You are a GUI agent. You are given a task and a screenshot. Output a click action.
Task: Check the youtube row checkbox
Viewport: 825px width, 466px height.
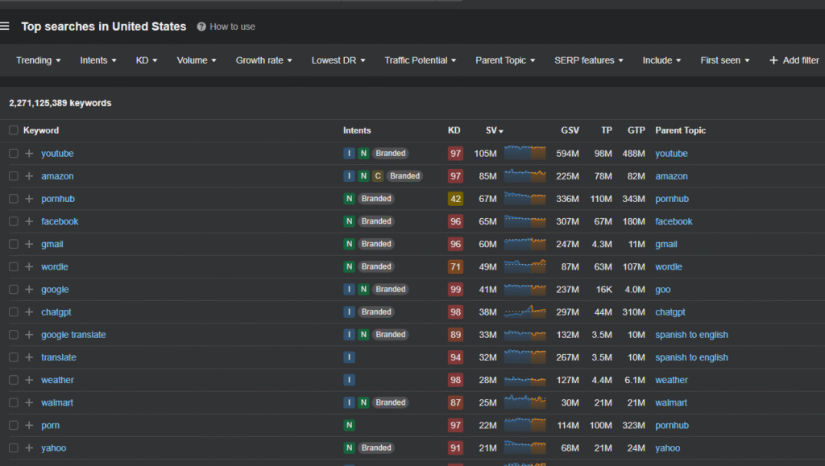(14, 154)
